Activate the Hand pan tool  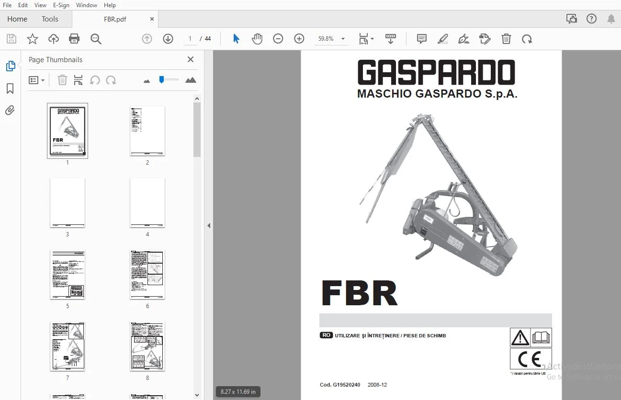pyautogui.click(x=257, y=39)
